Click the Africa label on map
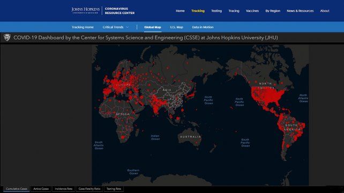Image resolution: width=344 pixels, height=193 pixels. [x=123, y=114]
